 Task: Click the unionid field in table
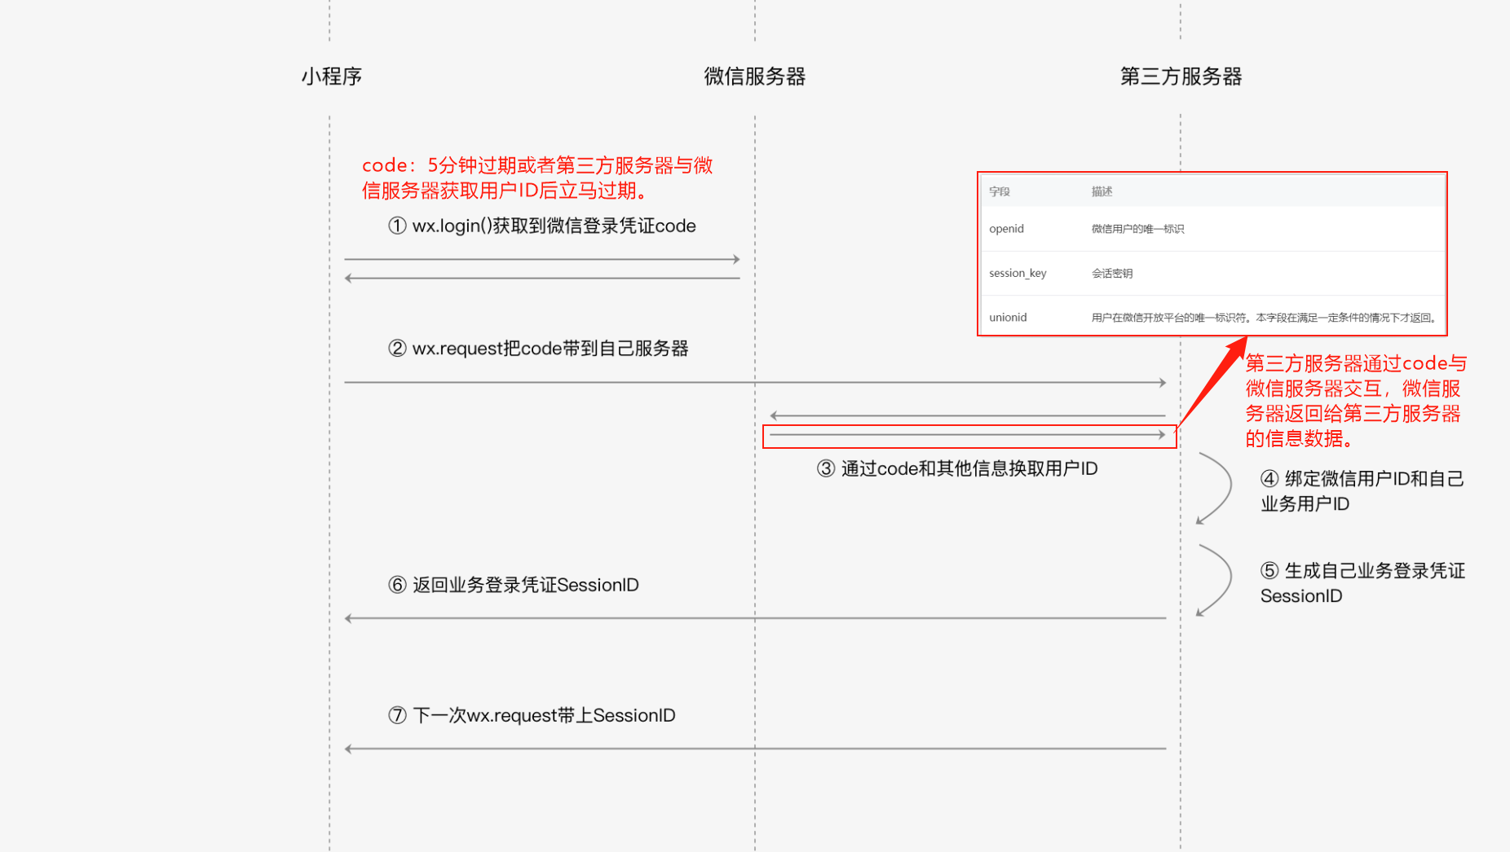click(1008, 318)
